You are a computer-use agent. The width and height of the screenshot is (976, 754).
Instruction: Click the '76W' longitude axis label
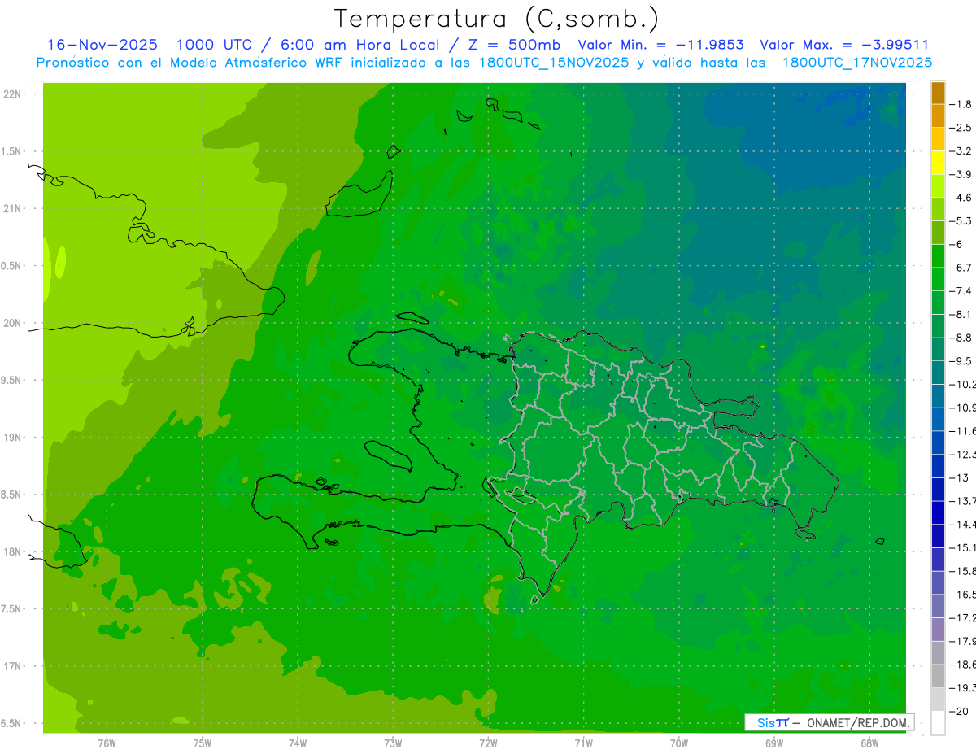click(x=107, y=743)
